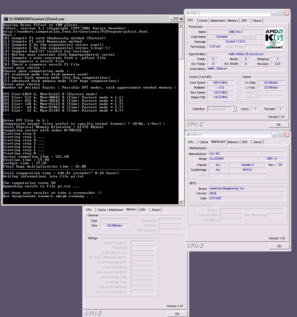The height and width of the screenshot is (317, 297).
Task: Click Total computation time line in cmd
Action: [61, 173]
